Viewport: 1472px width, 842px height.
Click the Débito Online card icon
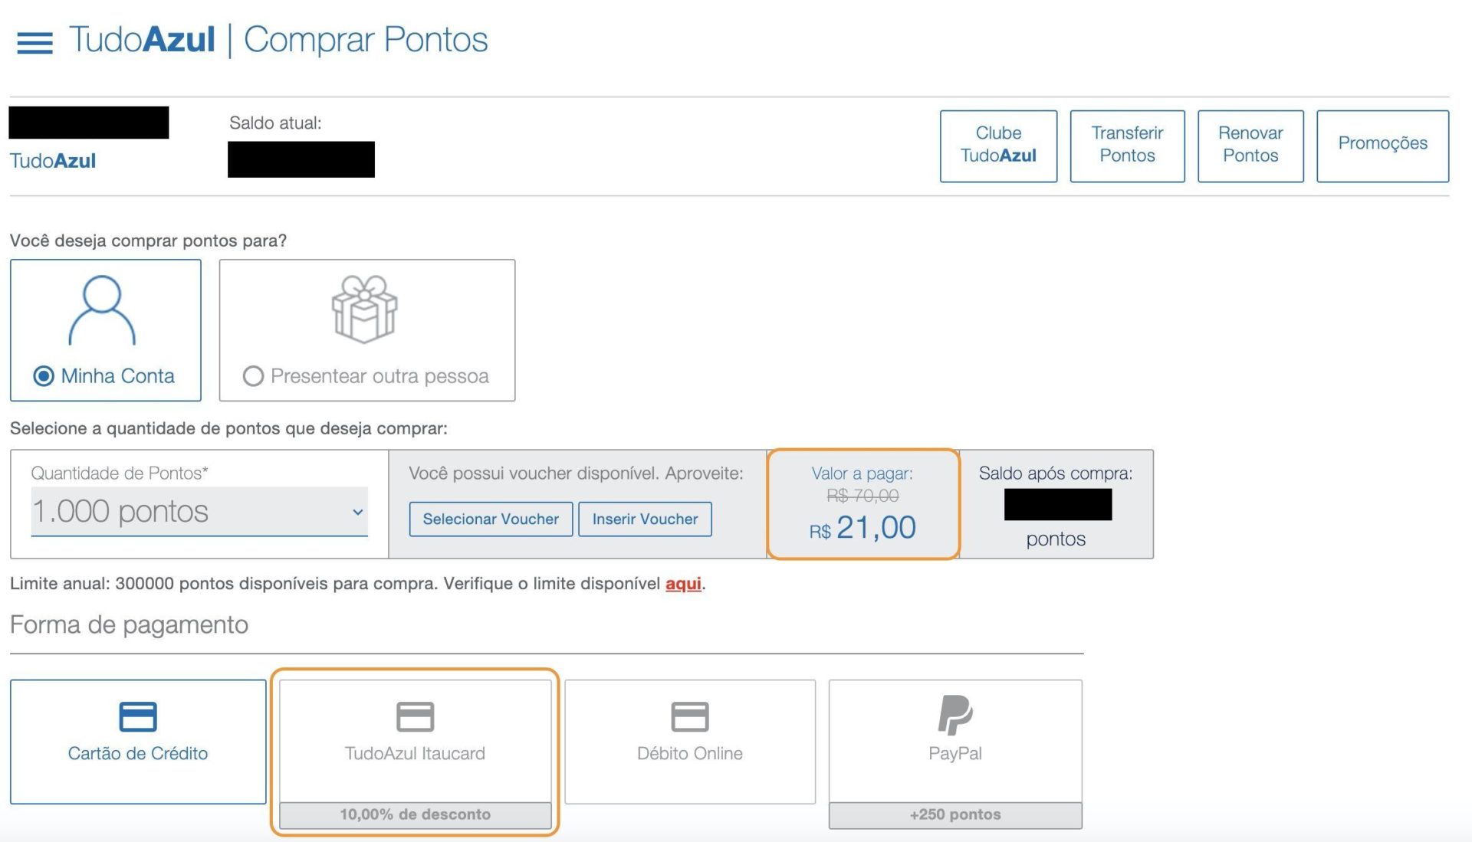pos(689,717)
